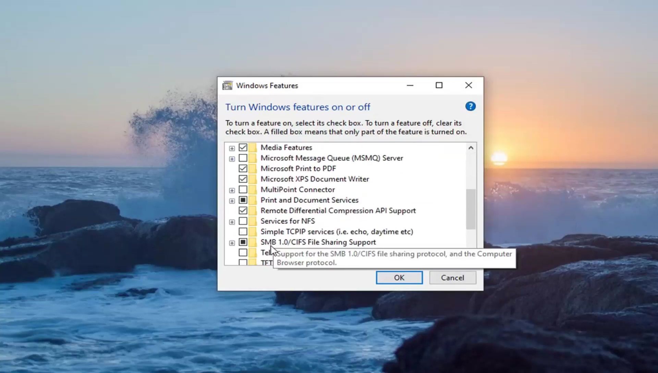Click the Print and Document Services folder icon
Viewport: 658px width, 373px height.
pyautogui.click(x=253, y=200)
